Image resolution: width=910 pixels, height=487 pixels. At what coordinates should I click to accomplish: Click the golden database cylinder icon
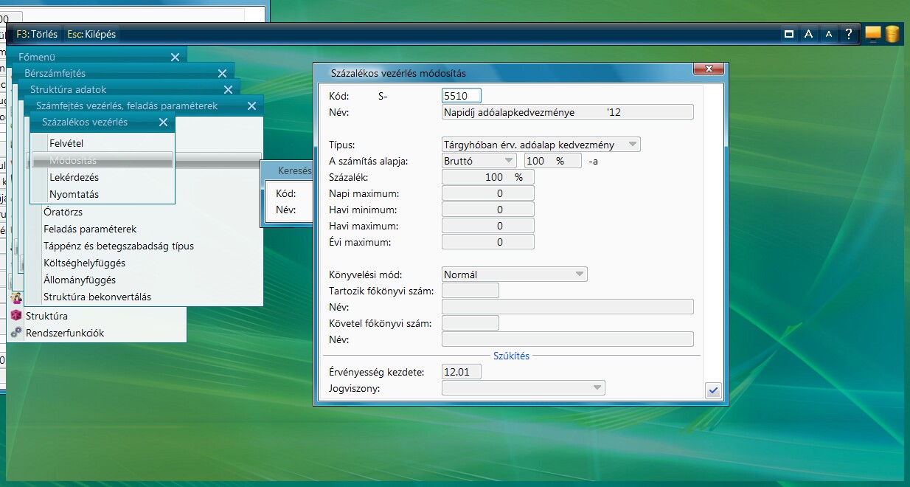(x=892, y=34)
